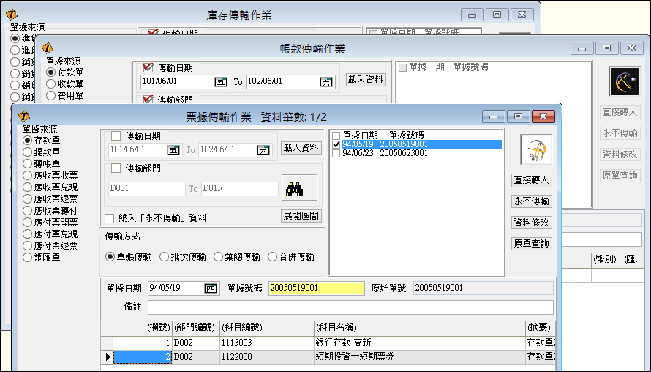The height and width of the screenshot is (372, 651).
Task: Click the 票據傳輸作業 title bar app icon
Action: click(24, 116)
